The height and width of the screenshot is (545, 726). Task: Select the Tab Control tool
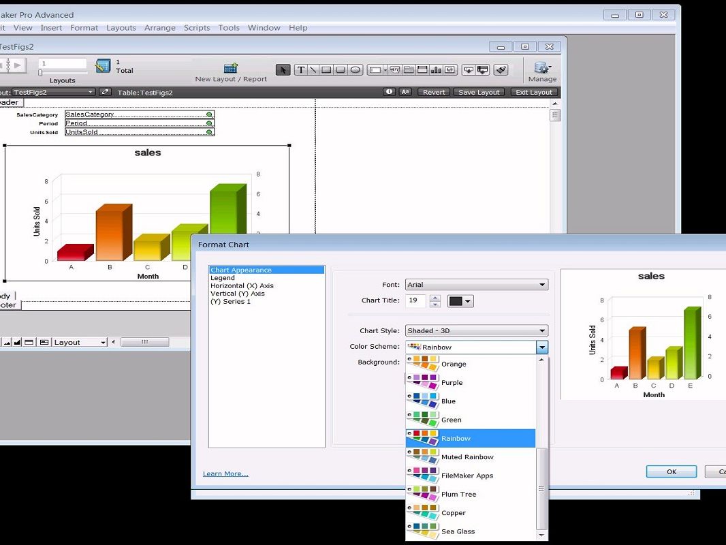[409, 70]
